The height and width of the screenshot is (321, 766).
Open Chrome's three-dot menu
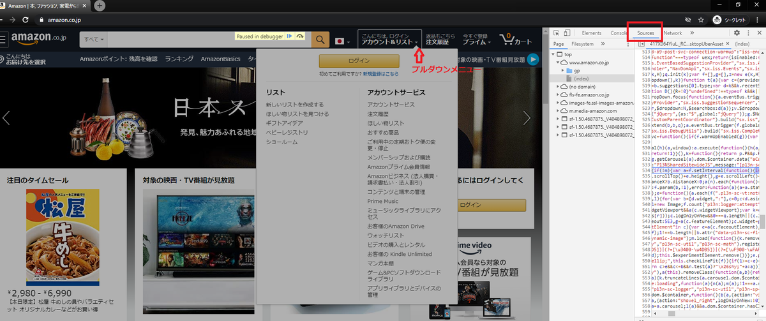click(758, 20)
